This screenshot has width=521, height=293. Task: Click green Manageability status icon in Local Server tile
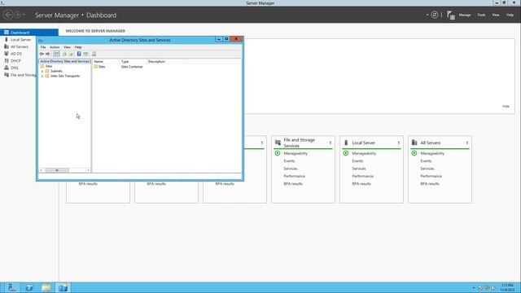click(x=346, y=154)
